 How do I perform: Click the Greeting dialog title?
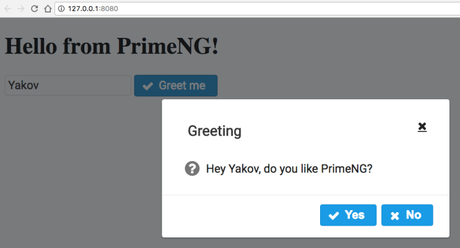point(214,131)
